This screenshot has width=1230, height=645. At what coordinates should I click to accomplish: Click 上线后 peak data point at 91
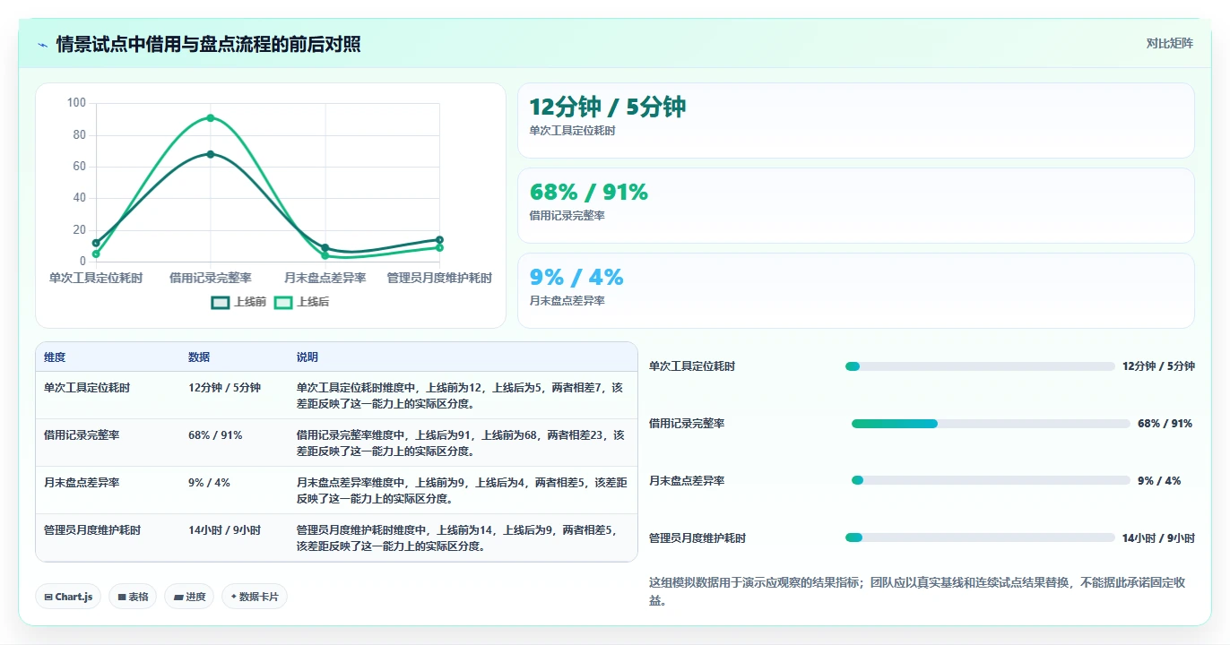pos(211,117)
